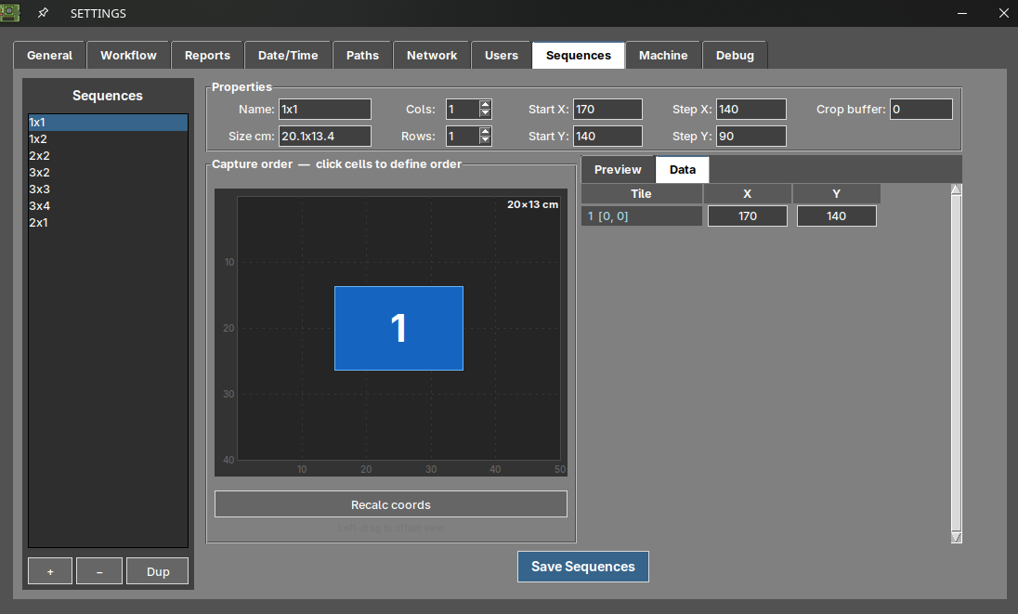Screen dimensions: 1018x614
Task: Click the data table vertical scrollbar track
Action: click(957, 363)
